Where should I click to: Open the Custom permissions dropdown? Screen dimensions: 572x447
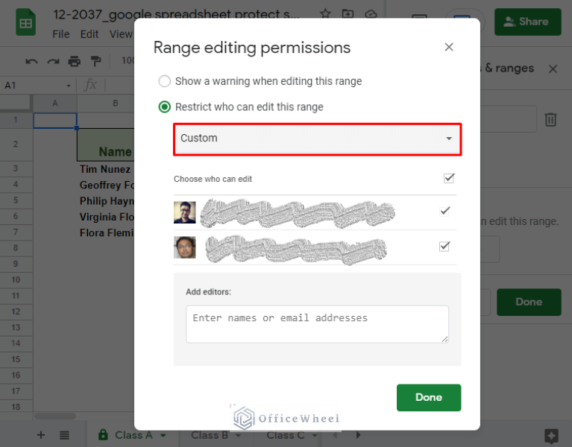317,139
